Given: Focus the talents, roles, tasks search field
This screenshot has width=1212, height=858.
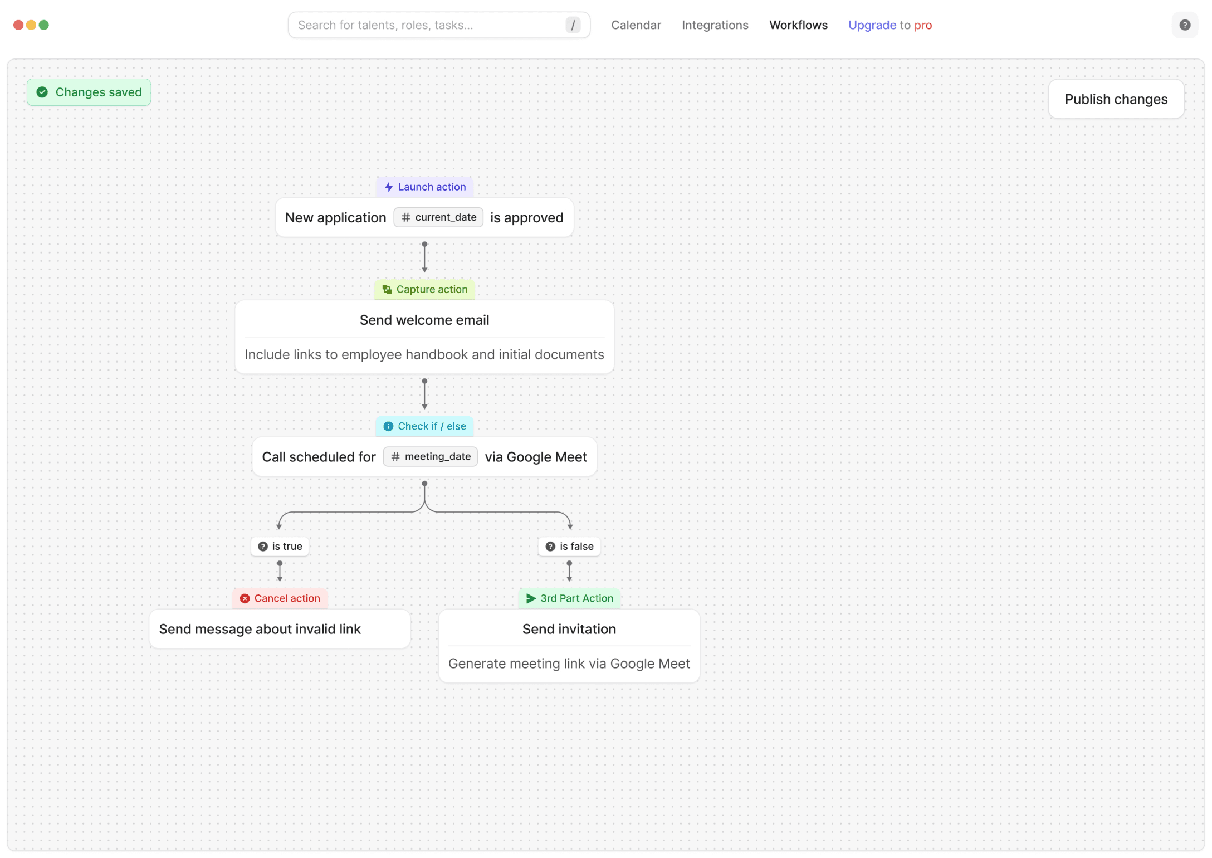Looking at the screenshot, I should click(423, 25).
